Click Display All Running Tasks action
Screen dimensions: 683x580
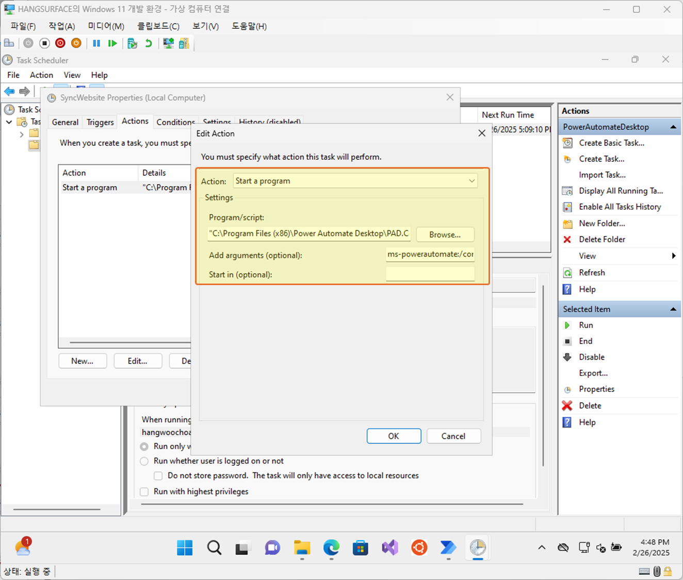[x=621, y=191]
